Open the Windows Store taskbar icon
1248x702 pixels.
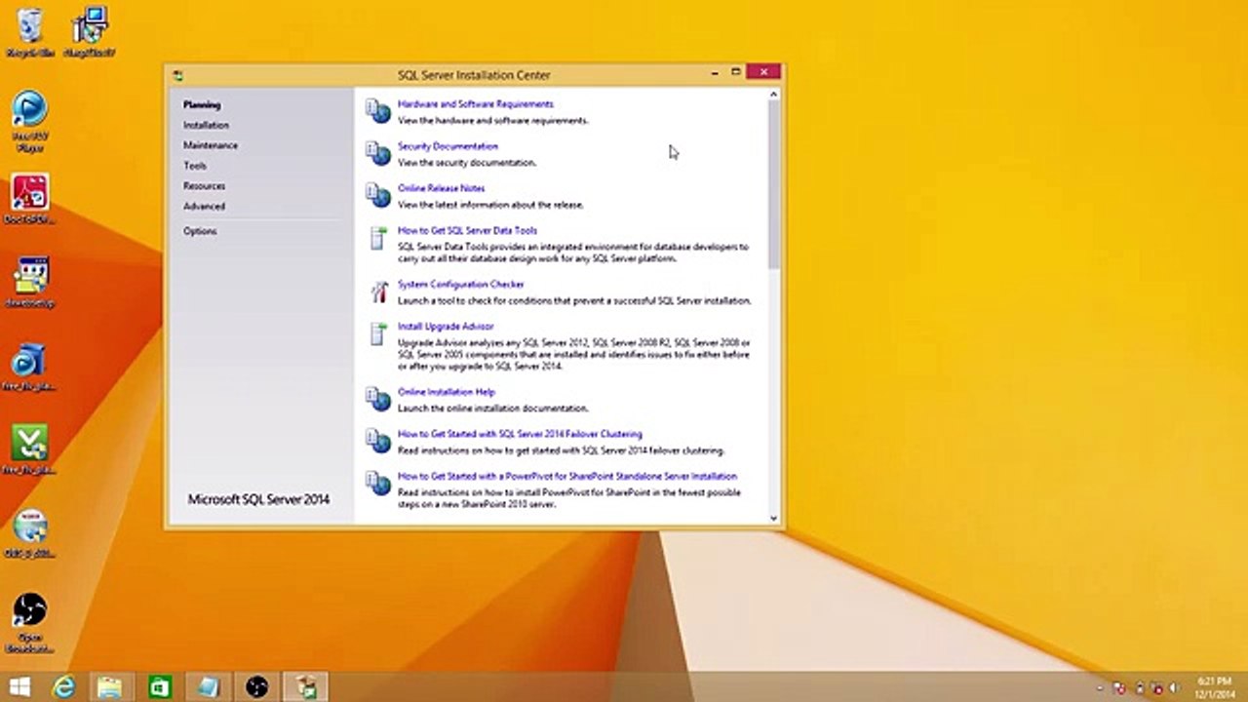coord(160,687)
